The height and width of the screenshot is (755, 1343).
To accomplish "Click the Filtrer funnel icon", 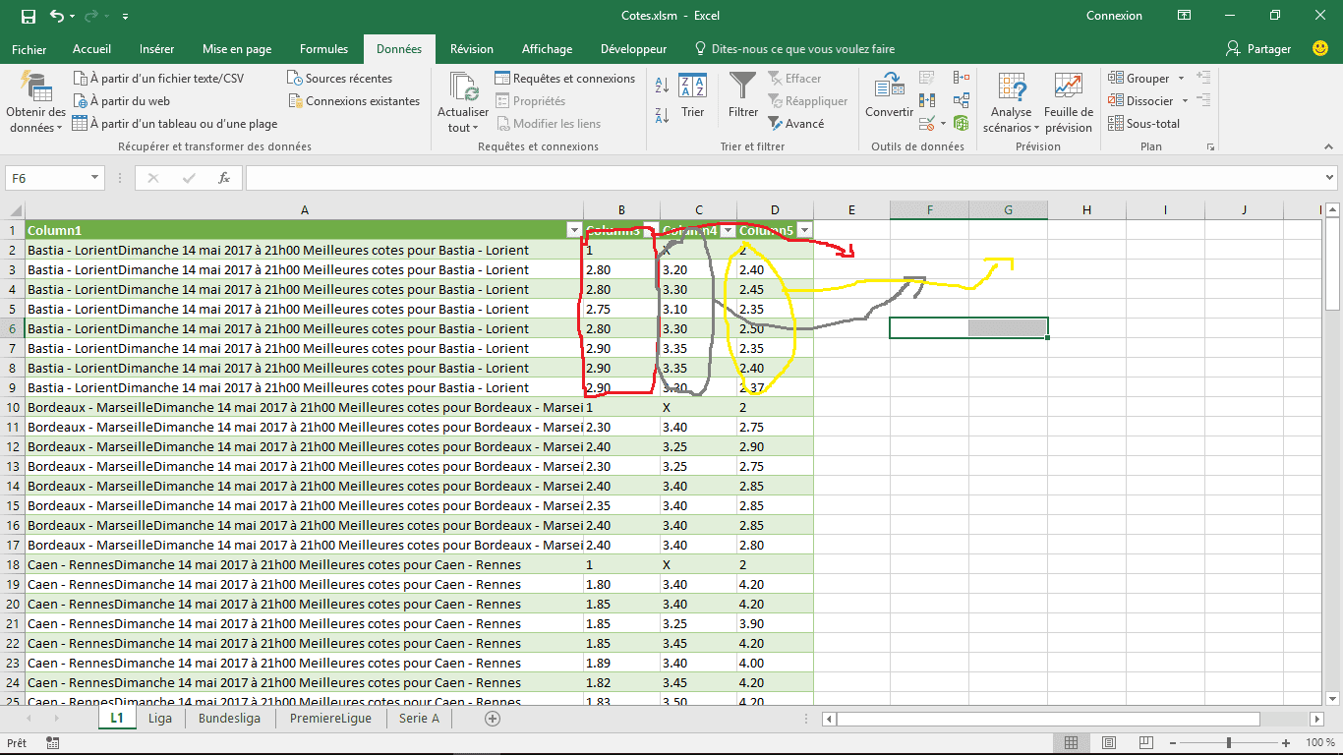I will coord(743,86).
